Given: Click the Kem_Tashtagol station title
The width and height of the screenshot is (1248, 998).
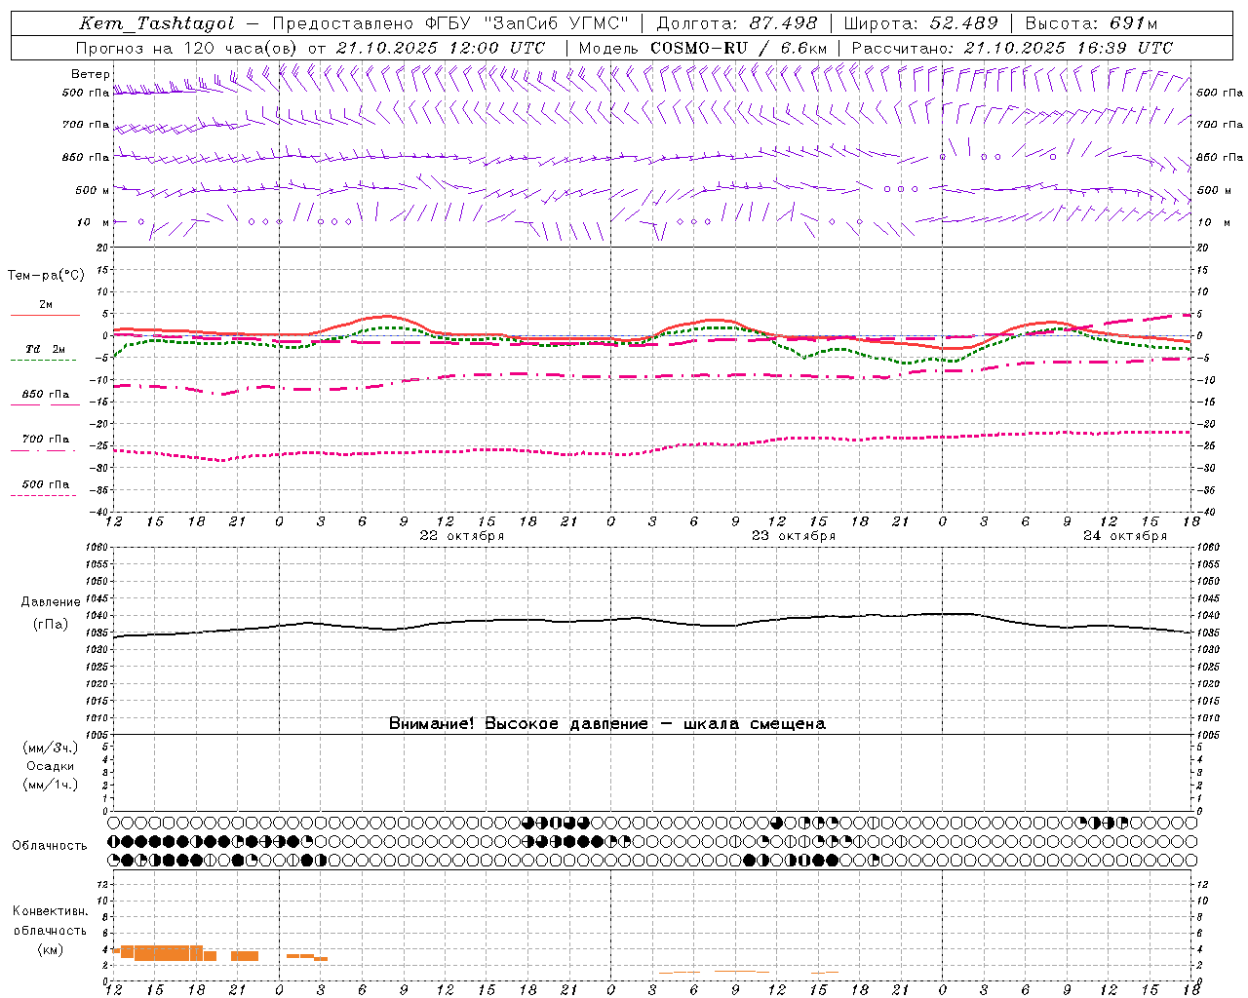Looking at the screenshot, I should 156,23.
